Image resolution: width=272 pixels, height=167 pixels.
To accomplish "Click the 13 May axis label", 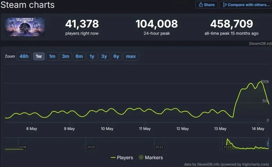I will tap(220, 129).
